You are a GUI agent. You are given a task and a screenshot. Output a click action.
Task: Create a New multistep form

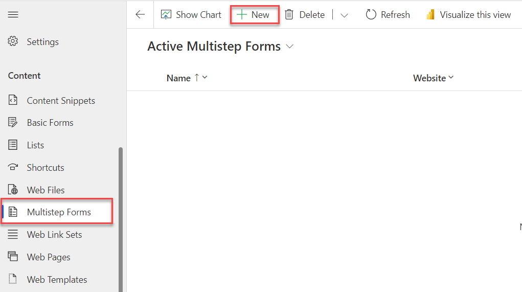pyautogui.click(x=254, y=15)
